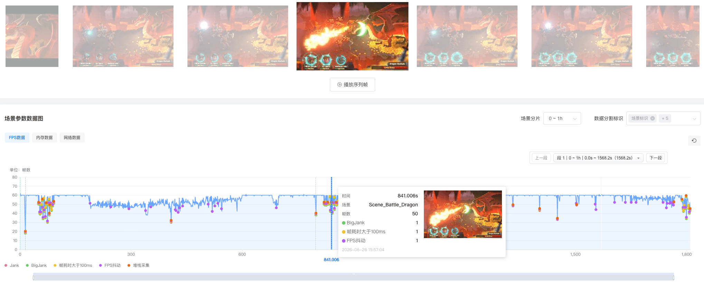Reset the chart zoom with the refresh icon
This screenshot has height=284, width=704.
694,140
